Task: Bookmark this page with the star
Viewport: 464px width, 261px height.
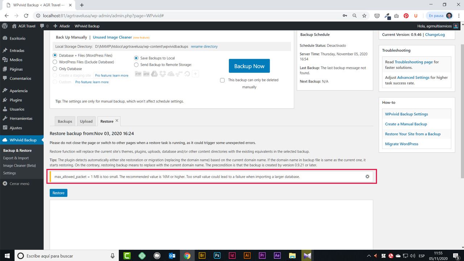Action: 364,16
